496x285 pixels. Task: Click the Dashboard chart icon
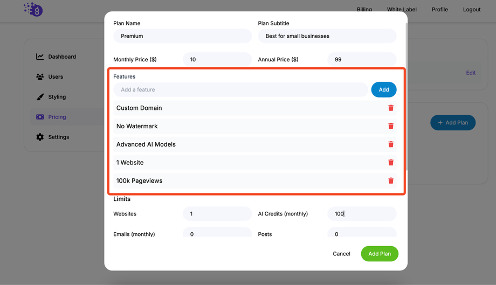(40, 57)
